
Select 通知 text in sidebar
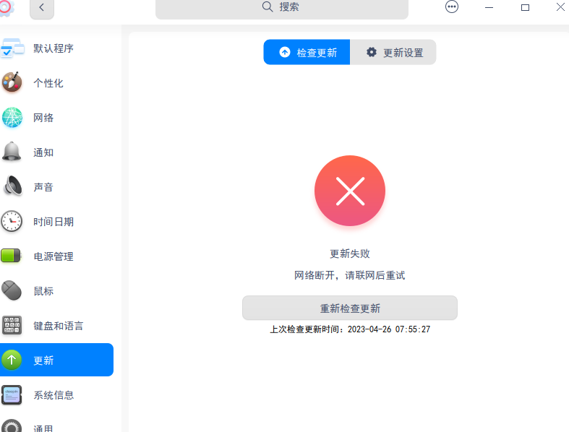click(x=43, y=152)
